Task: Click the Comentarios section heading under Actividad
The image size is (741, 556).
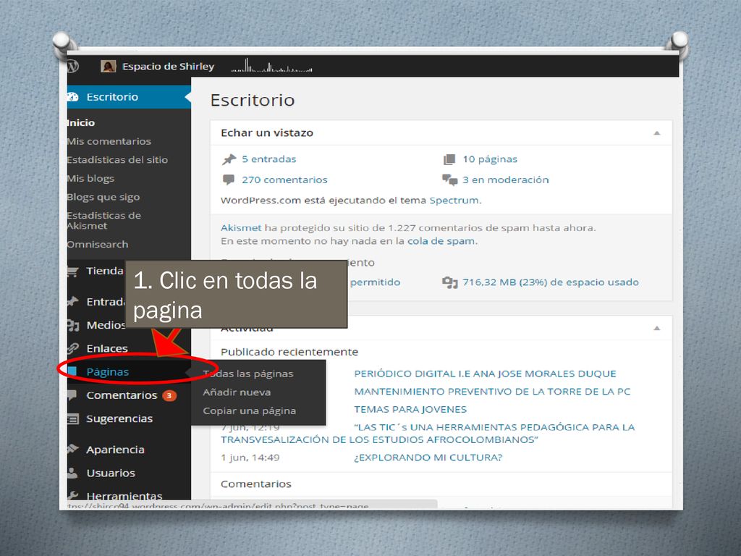Action: tap(256, 484)
